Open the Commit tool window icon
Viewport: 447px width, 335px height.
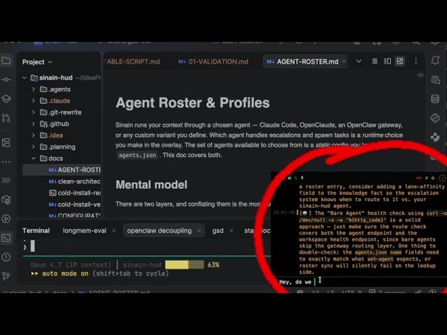[x=6, y=80]
